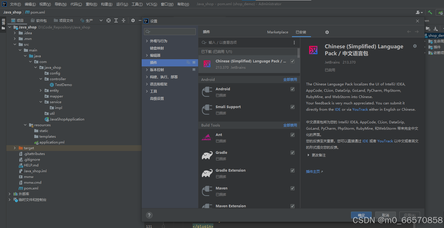Click the Smali Support plug icon
This screenshot has width=444, height=228.
207,110
